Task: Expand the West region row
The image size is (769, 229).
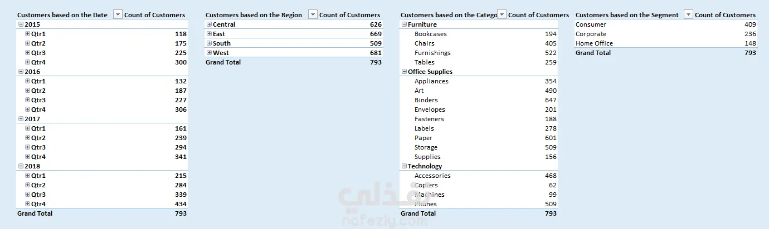Action: pos(209,53)
